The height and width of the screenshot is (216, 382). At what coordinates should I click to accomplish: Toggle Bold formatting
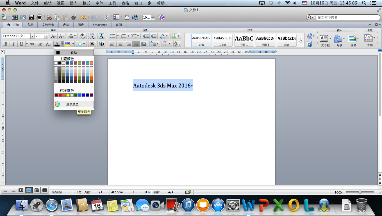pos(6,44)
